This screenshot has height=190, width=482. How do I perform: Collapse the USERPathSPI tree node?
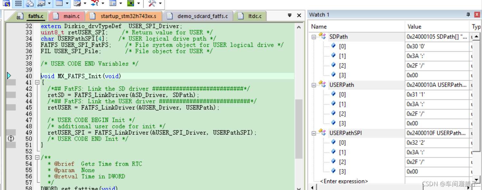coord(314,133)
